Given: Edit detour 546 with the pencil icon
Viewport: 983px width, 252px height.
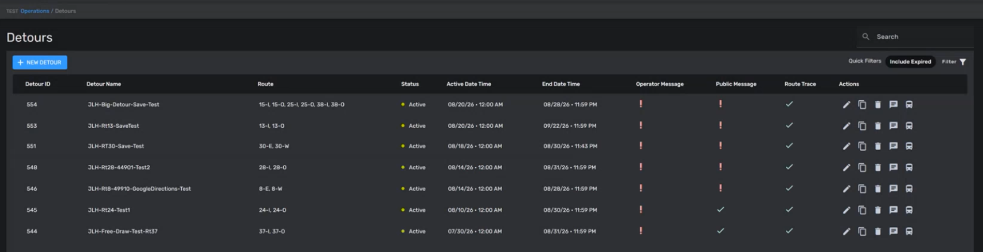Looking at the screenshot, I should point(846,189).
